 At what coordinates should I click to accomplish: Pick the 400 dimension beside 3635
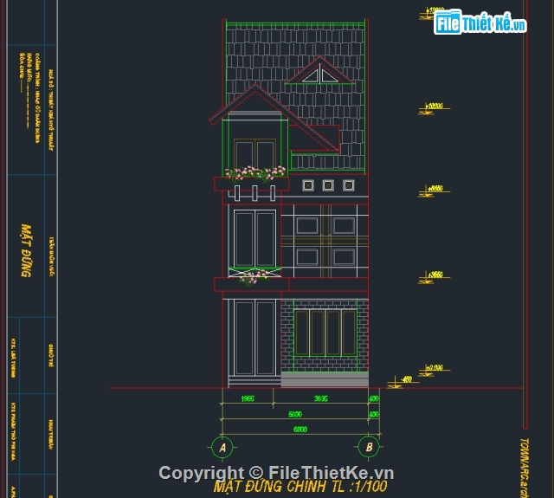pyautogui.click(x=374, y=398)
